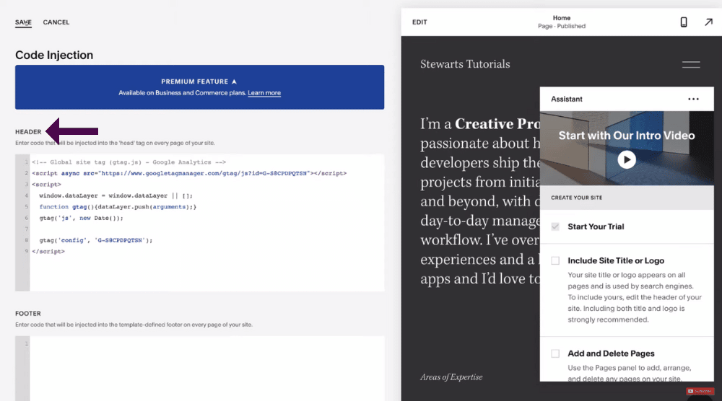
Task: Toggle Start Your Trial checkbox
Action: pos(555,226)
